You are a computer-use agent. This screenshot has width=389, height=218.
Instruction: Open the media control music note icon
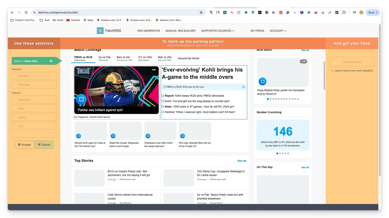click(354, 12)
